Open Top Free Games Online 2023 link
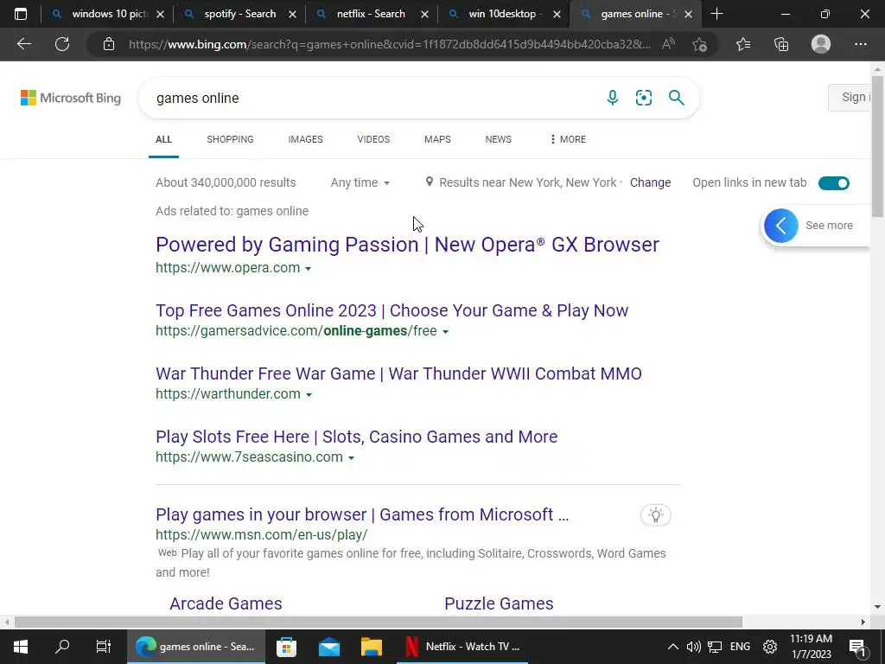 click(392, 310)
